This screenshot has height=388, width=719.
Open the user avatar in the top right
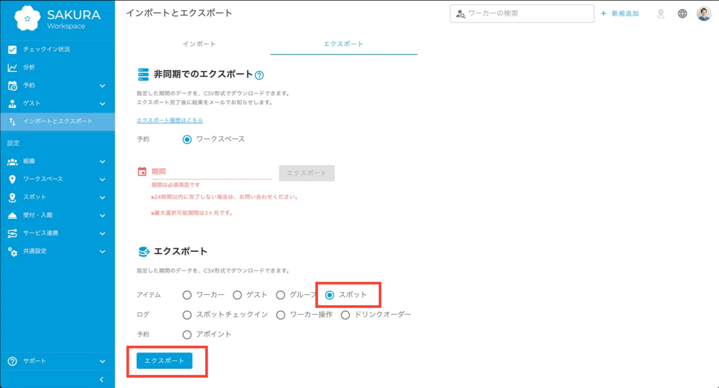click(x=704, y=13)
